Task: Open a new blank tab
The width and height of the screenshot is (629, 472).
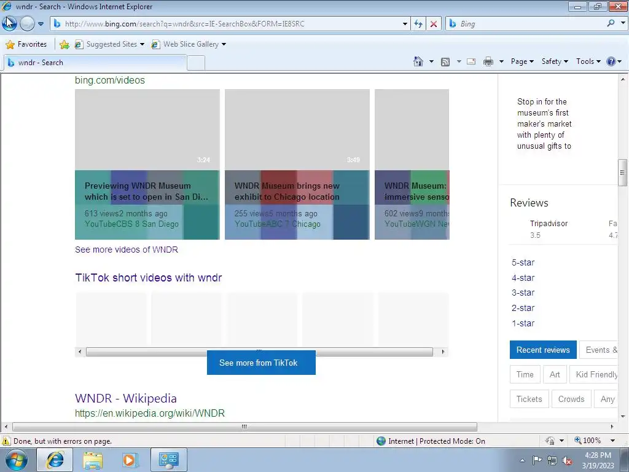Action: [196, 63]
